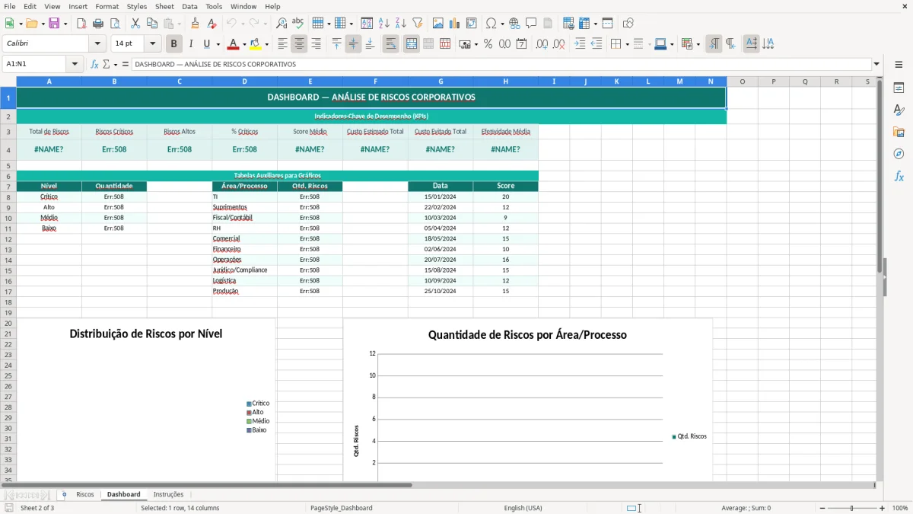The image size is (913, 514).
Task: Click the Increase Indent icon
Action: (580, 44)
